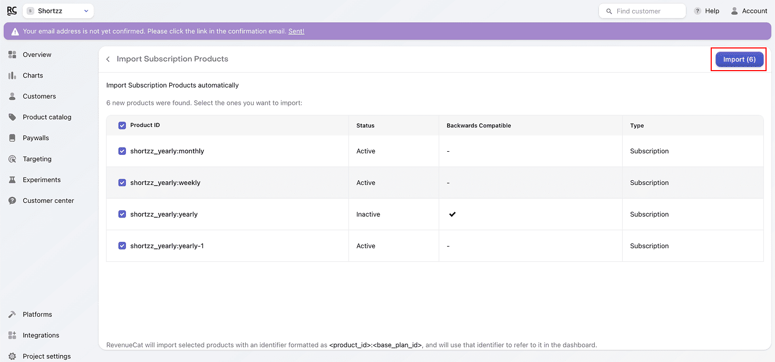Toggle the select-all Product ID checkbox
The image size is (775, 362).
tap(122, 125)
